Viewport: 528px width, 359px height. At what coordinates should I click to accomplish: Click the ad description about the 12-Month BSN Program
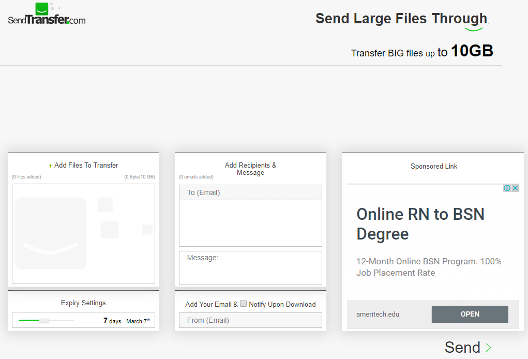point(429,267)
